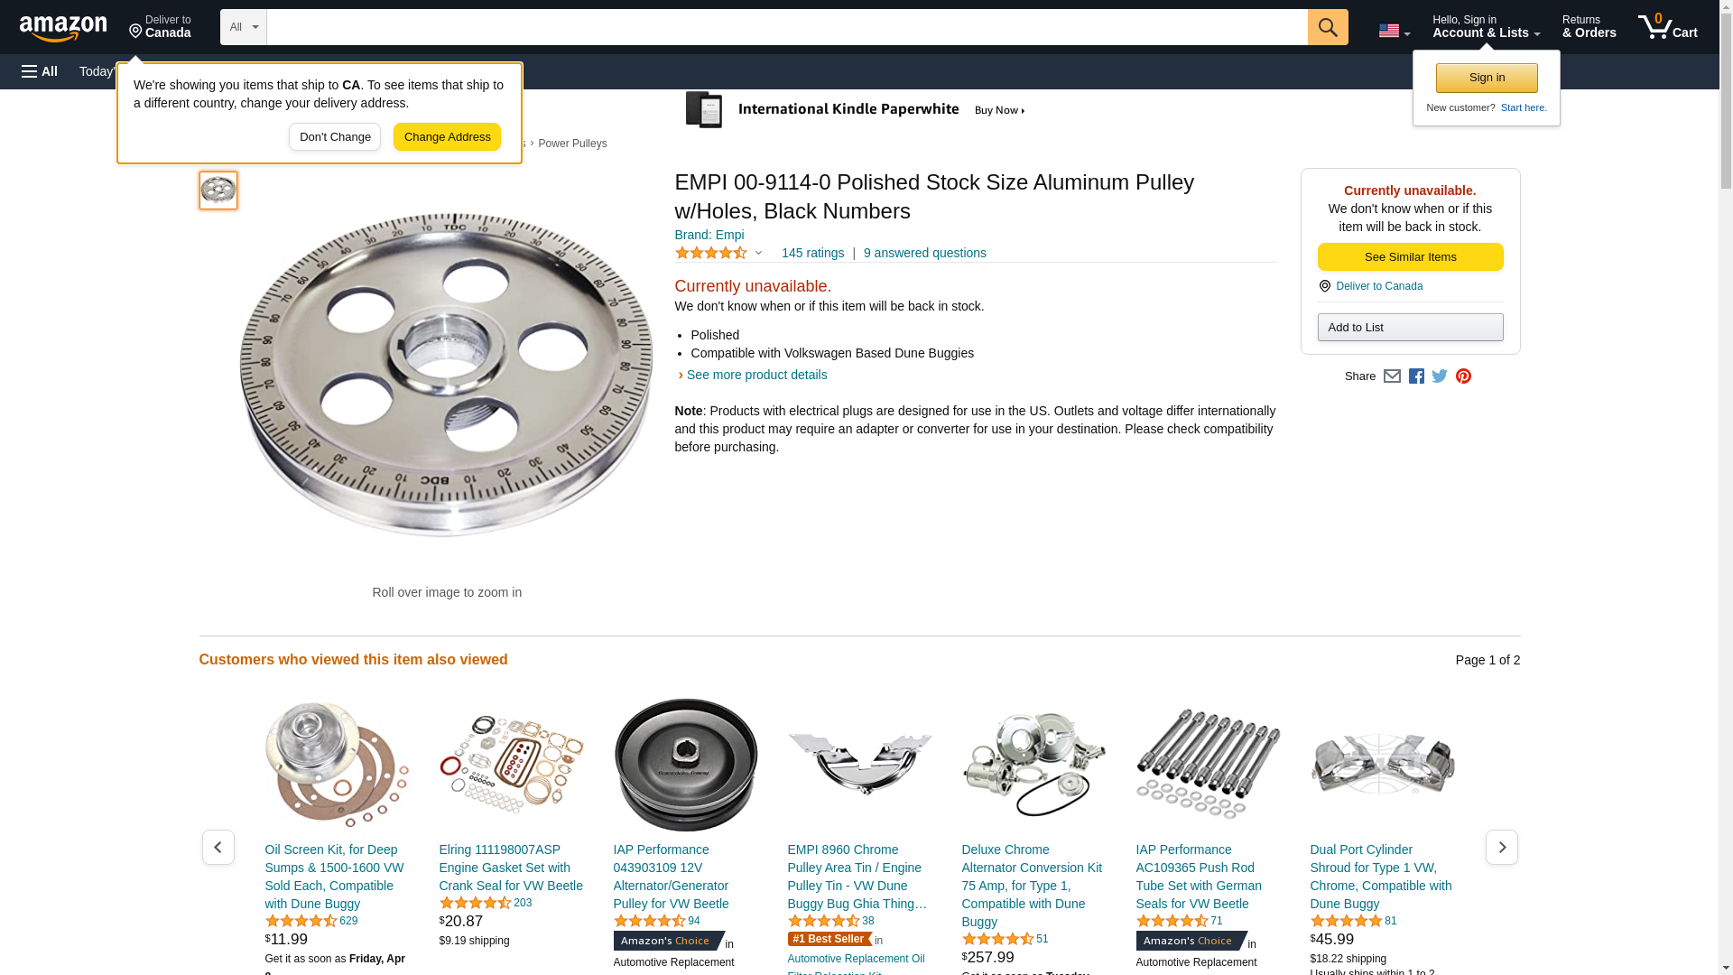Screen dimensions: 1733x975
Task: Select the pulley product thumbnail
Action: tap(218, 190)
